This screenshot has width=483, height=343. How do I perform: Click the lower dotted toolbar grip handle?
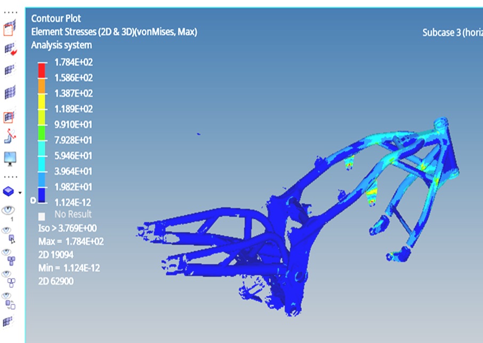(10, 176)
